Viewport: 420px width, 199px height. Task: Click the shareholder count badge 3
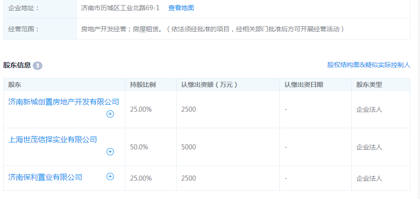click(x=37, y=66)
